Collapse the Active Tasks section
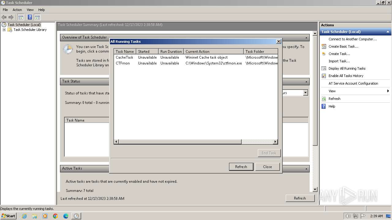Viewport: 392px width, 220px height. (x=306, y=169)
